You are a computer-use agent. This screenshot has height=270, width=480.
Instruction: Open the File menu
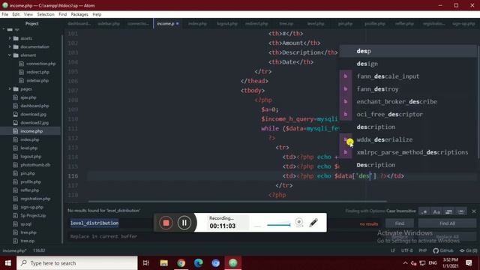click(5, 14)
